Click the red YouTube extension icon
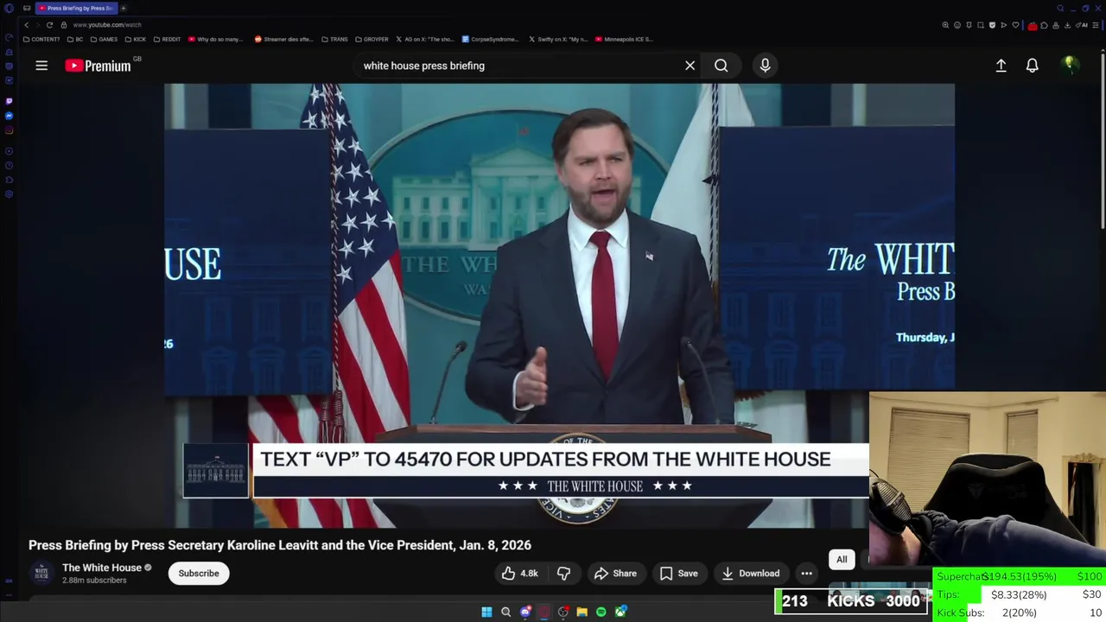This screenshot has width=1106, height=622. tap(1033, 26)
